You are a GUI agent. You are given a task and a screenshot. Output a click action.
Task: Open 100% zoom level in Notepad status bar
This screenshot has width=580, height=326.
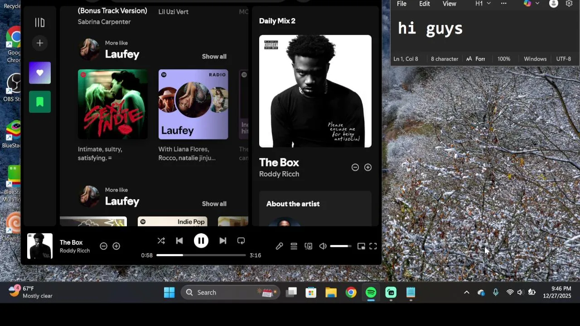(504, 59)
